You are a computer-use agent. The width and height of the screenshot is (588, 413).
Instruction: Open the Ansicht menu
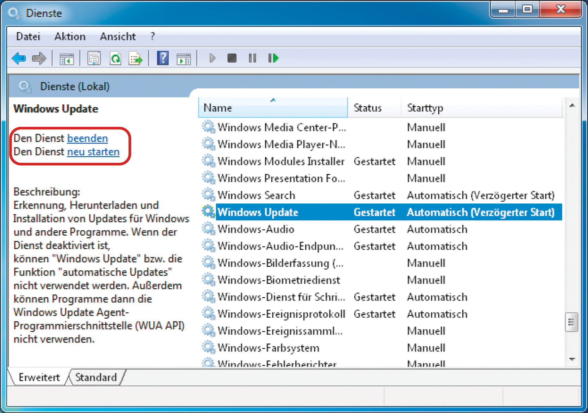[118, 37]
